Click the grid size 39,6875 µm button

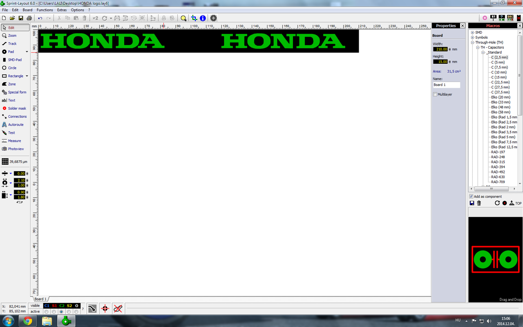point(15,161)
